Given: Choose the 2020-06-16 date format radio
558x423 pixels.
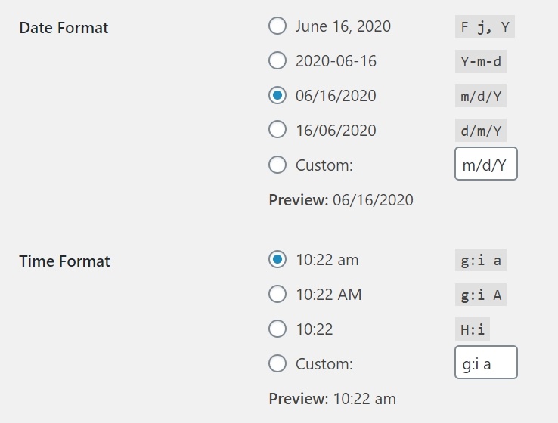Looking at the screenshot, I should coord(277,61).
